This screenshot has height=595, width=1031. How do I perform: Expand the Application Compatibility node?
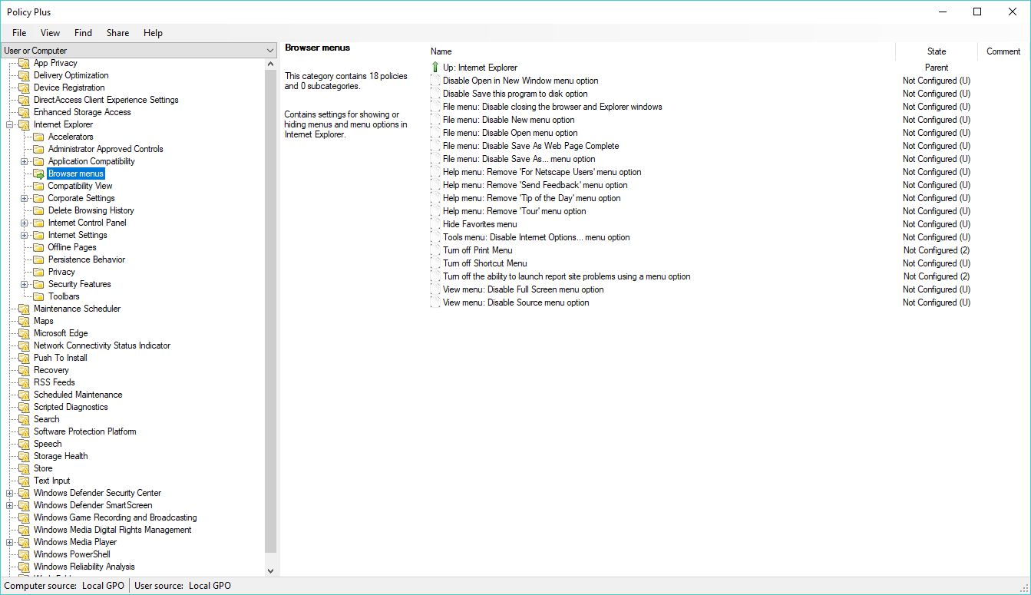pos(25,161)
